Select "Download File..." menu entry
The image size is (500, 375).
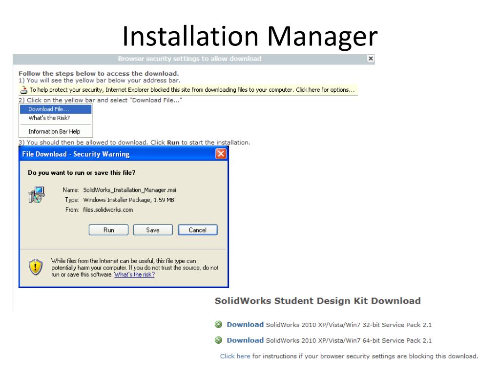click(x=56, y=109)
